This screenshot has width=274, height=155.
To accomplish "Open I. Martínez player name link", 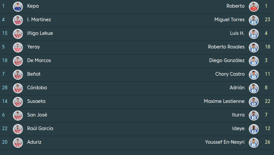I will coord(39,20).
